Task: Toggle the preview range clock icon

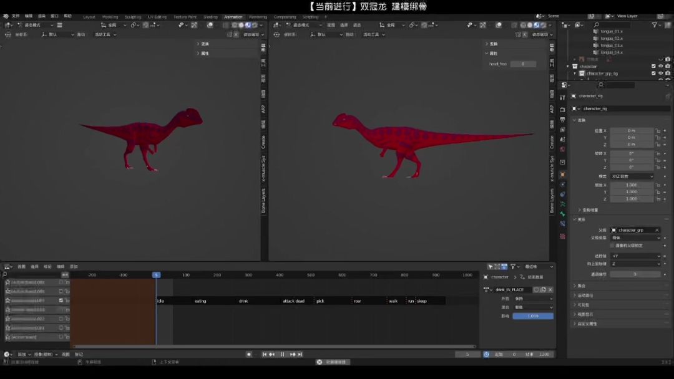Action: (x=486, y=354)
